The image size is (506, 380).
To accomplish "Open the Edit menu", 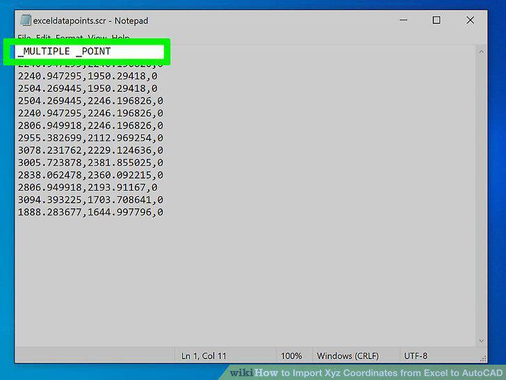I will pyautogui.click(x=43, y=38).
